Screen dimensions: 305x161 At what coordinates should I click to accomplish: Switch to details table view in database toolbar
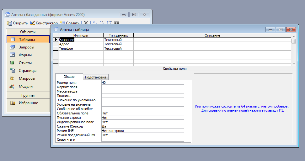pos(117,23)
